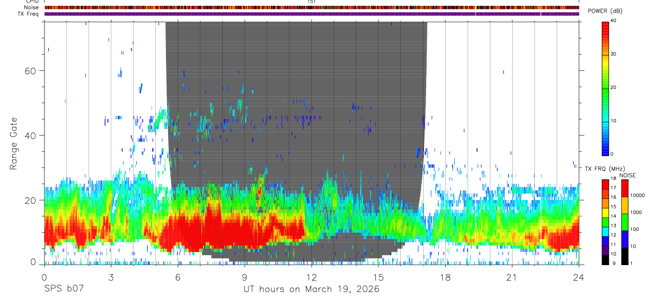Click the 1000 label on NOISE scale
The width and height of the screenshot is (651, 300).
pos(636,212)
